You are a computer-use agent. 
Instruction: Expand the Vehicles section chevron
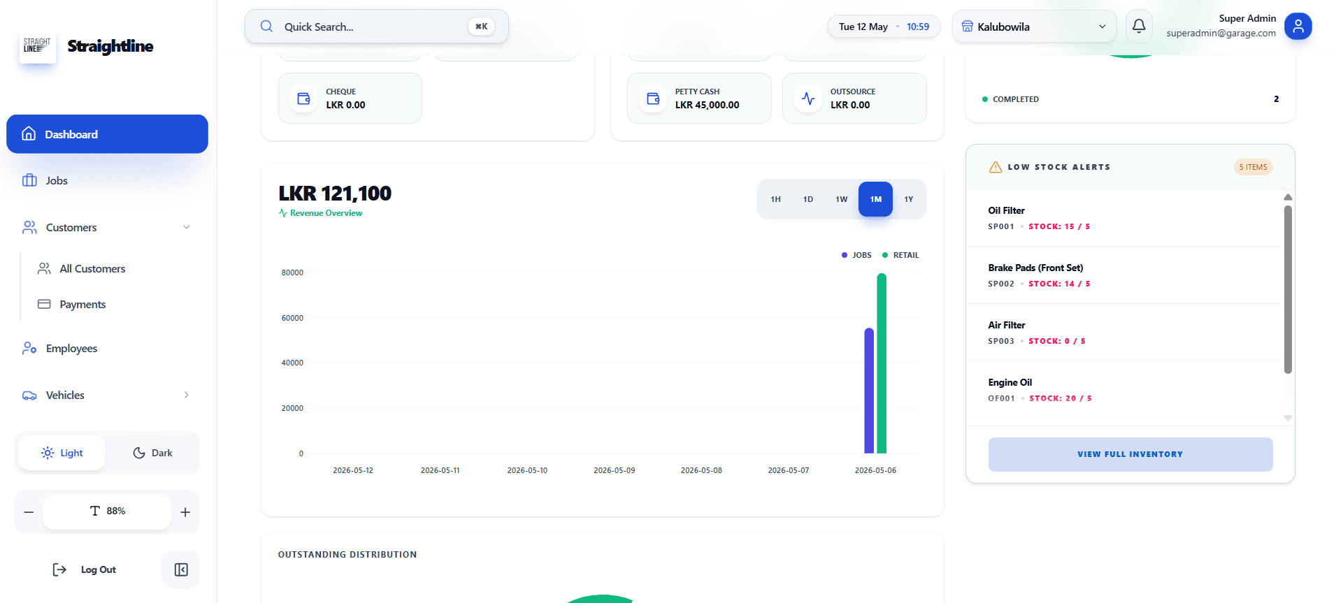187,395
